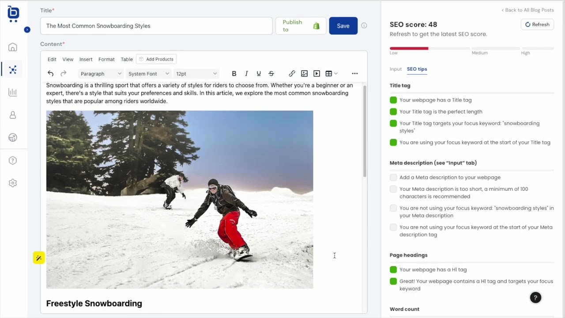The width and height of the screenshot is (565, 318).
Task: Insert a video into the content
Action: point(316,73)
